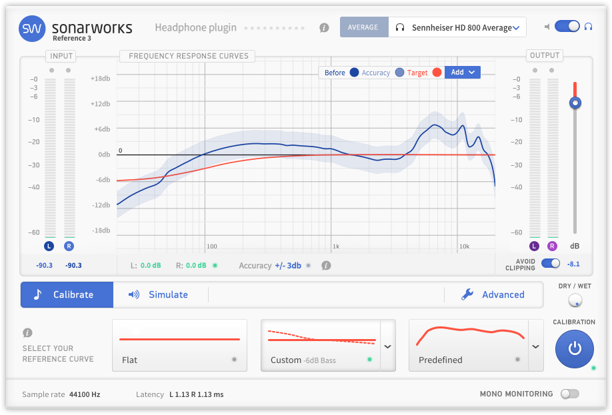Click the output R channel badge
Image resolution: width=612 pixels, height=415 pixels.
(x=552, y=246)
